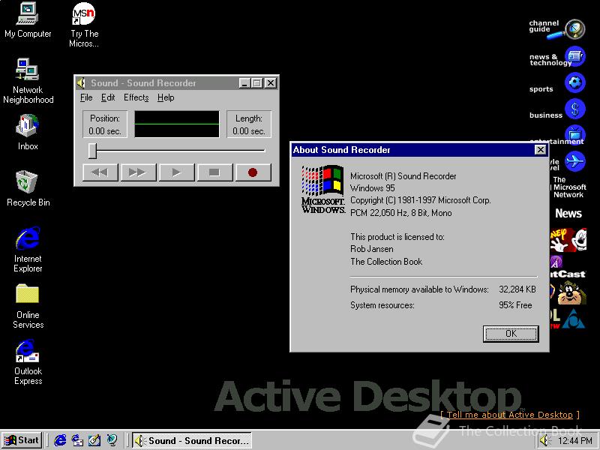Click View Channels quick launch icon
The height and width of the screenshot is (450, 600).
point(112,440)
